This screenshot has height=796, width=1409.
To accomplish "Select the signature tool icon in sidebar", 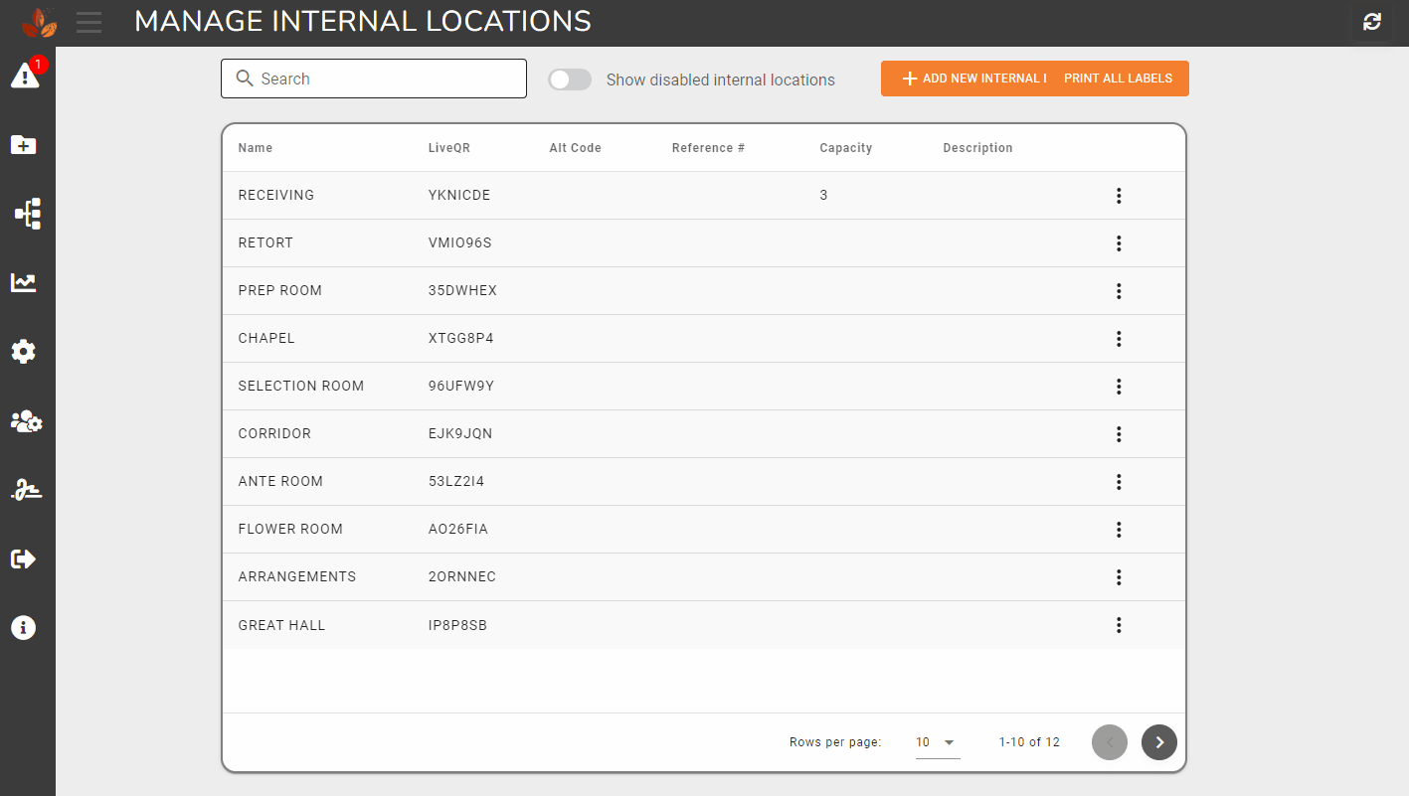I will click(x=23, y=489).
